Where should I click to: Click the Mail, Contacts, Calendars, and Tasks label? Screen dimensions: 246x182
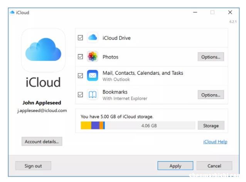click(x=143, y=73)
